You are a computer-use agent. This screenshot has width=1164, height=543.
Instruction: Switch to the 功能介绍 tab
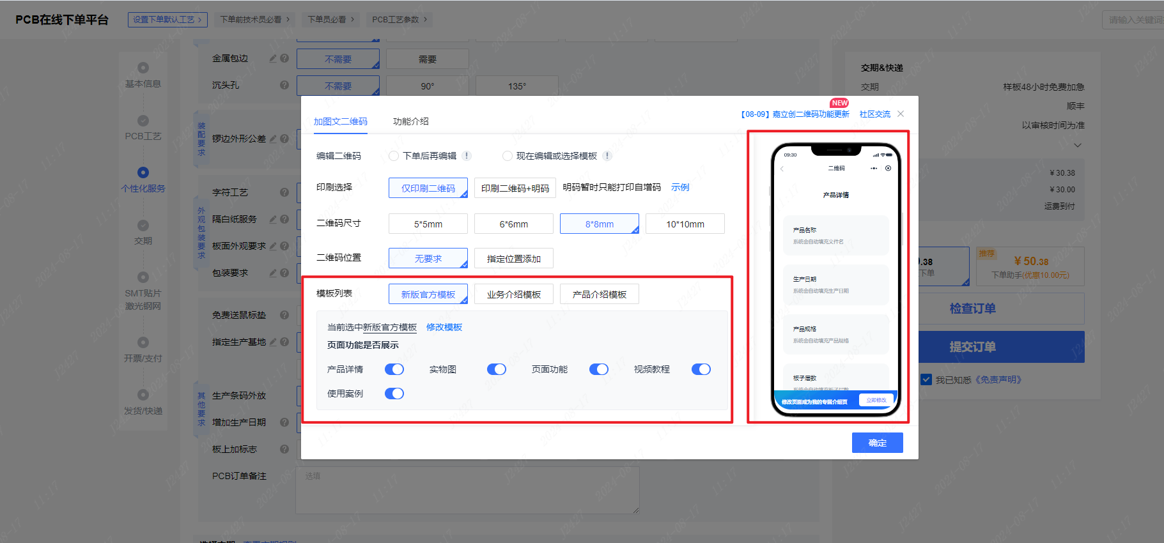[410, 121]
